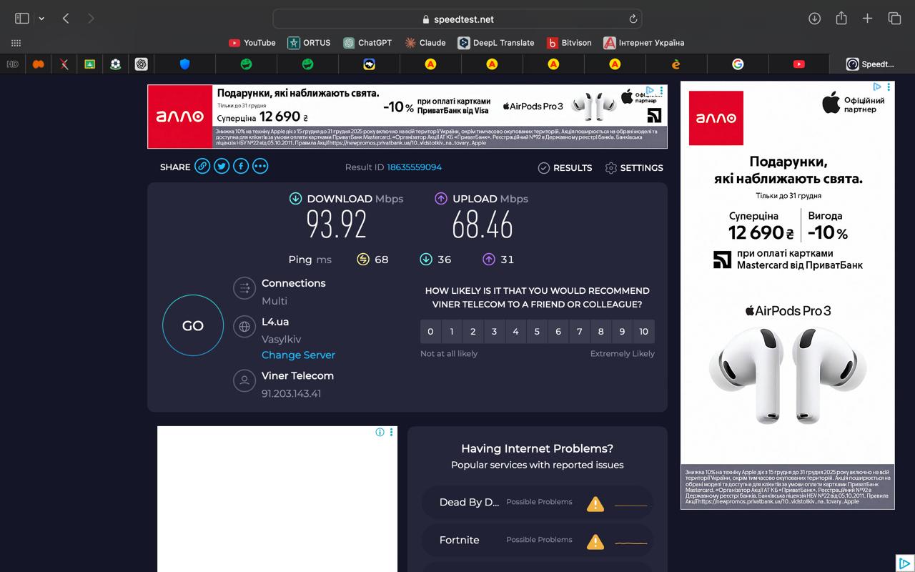Screen dimensions: 915x572
Task: Open the apps grid in favorites bar
Action: (16, 43)
